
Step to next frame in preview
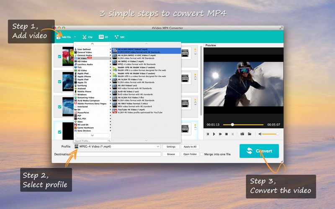(233, 134)
